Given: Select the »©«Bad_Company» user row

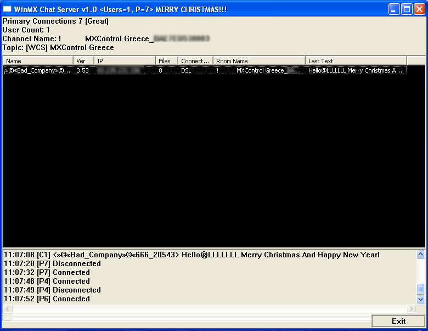Looking at the screenshot, I should (x=206, y=70).
